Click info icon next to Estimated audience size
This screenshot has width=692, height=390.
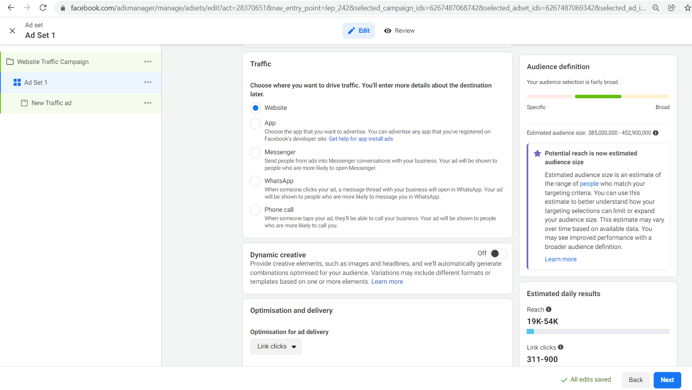[x=656, y=133]
